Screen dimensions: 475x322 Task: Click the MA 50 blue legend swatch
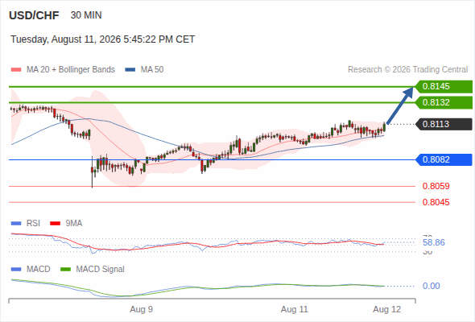[130, 70]
